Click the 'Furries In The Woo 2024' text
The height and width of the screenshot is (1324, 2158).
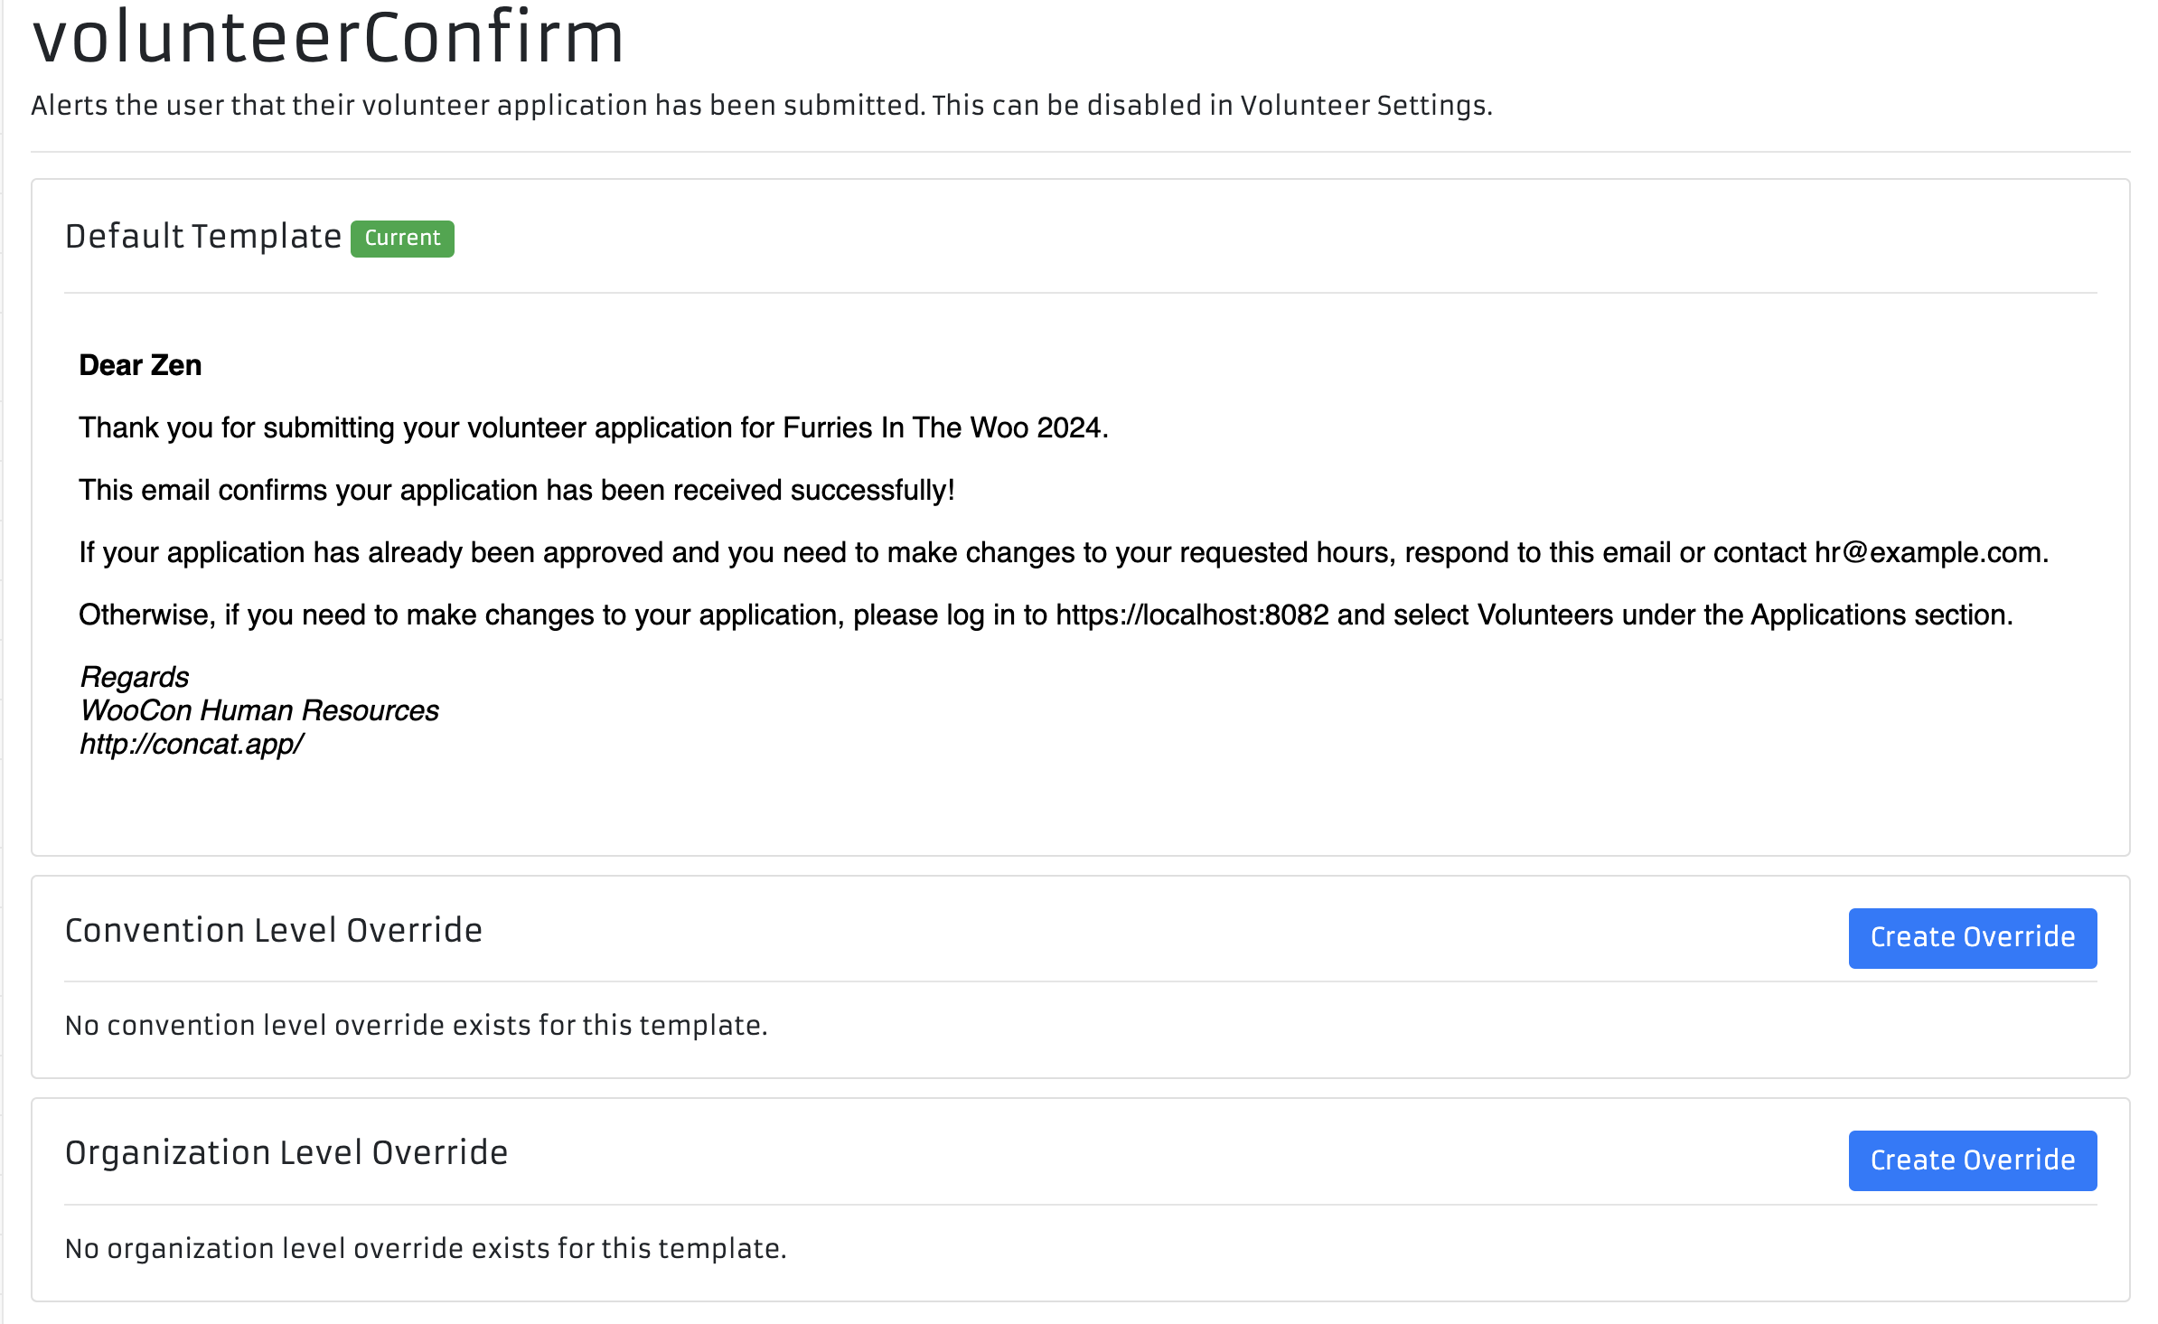(x=943, y=427)
